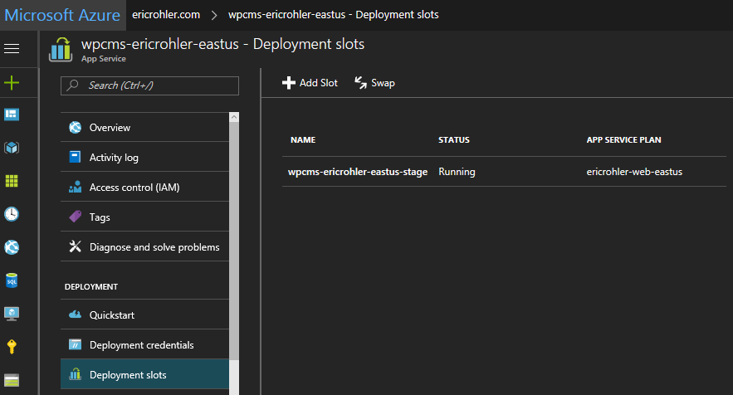The height and width of the screenshot is (395, 733).
Task: Open the storage icon at sidebar bottom
Action: pyautogui.click(x=12, y=380)
